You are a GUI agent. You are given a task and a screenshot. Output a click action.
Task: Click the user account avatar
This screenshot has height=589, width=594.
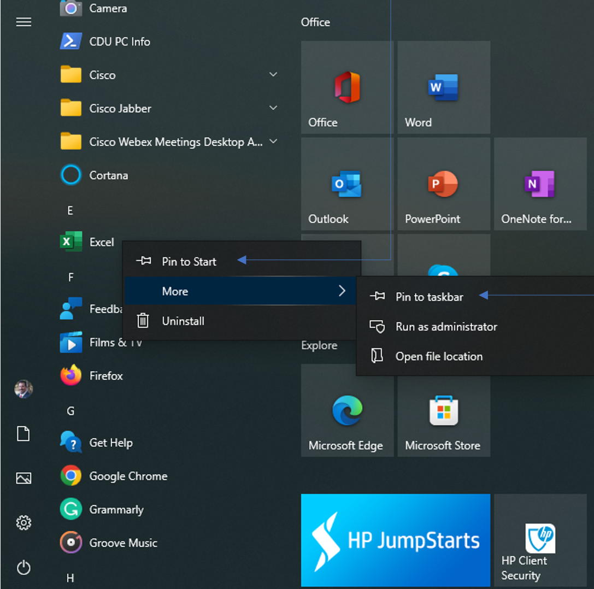[23, 389]
